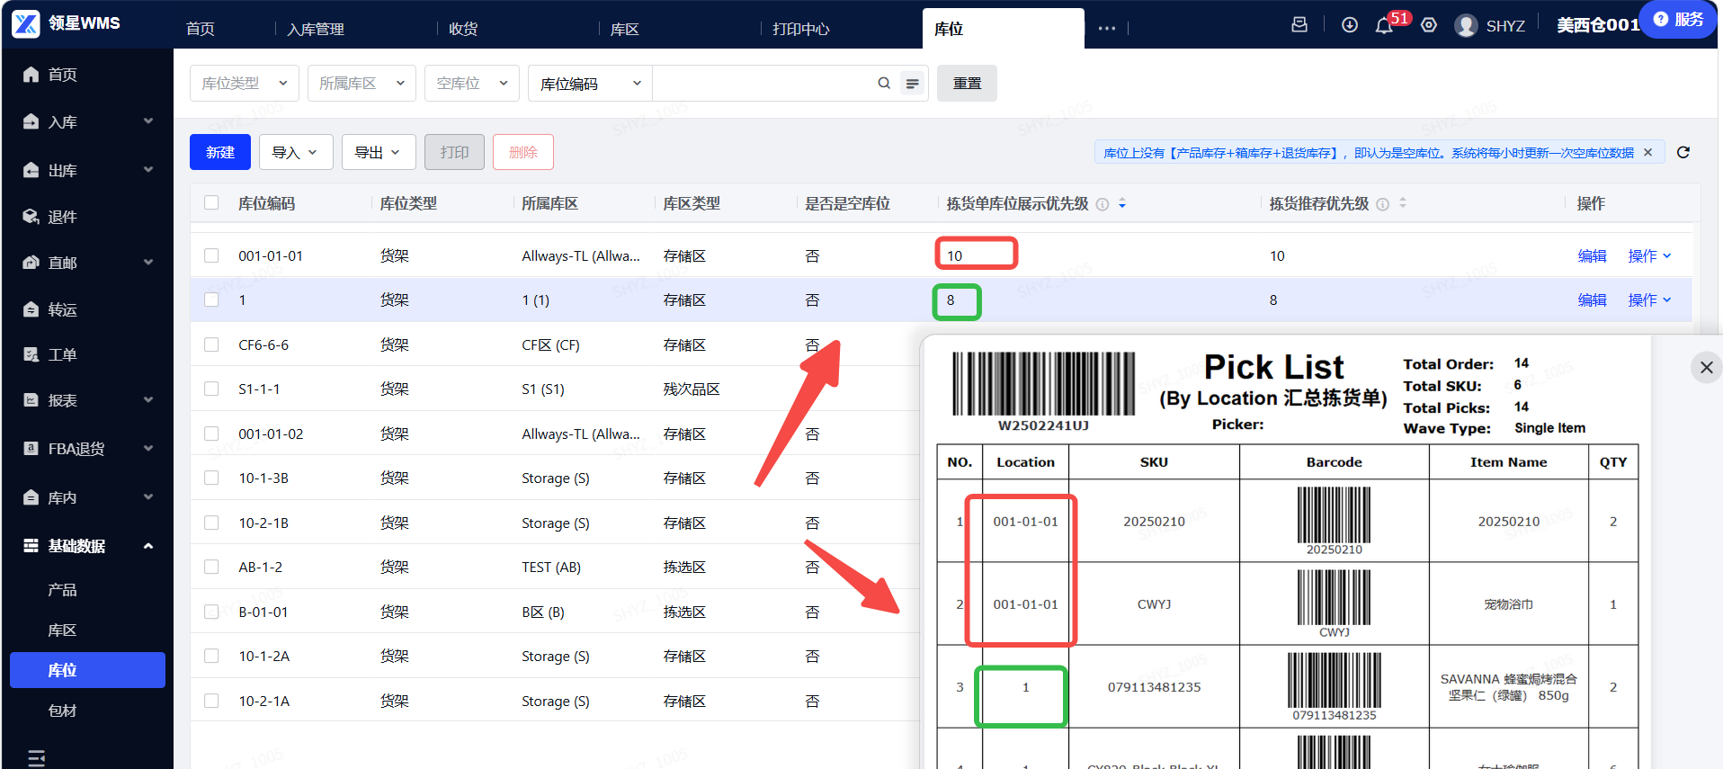Open the 导出 export dropdown
Viewport: 1723px width, 769px height.
(x=379, y=152)
